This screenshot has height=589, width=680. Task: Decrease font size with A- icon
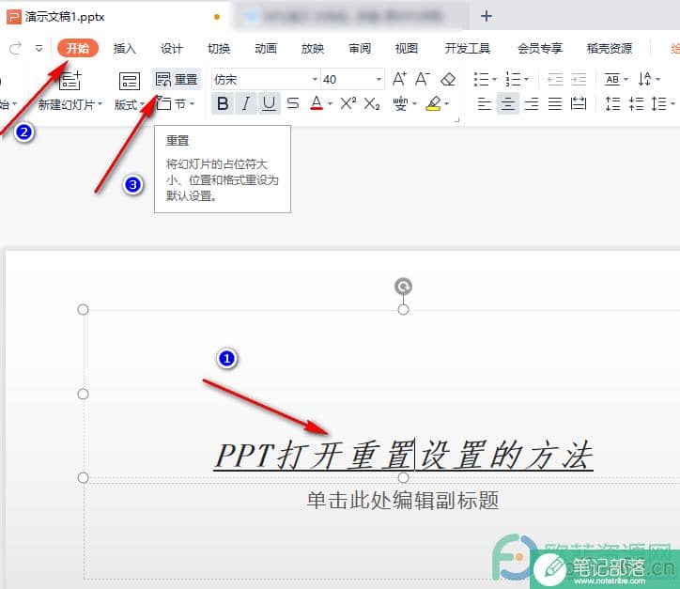(x=423, y=79)
